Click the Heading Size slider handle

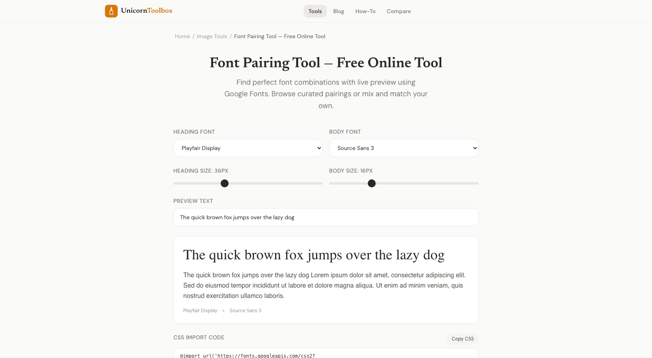click(x=225, y=183)
